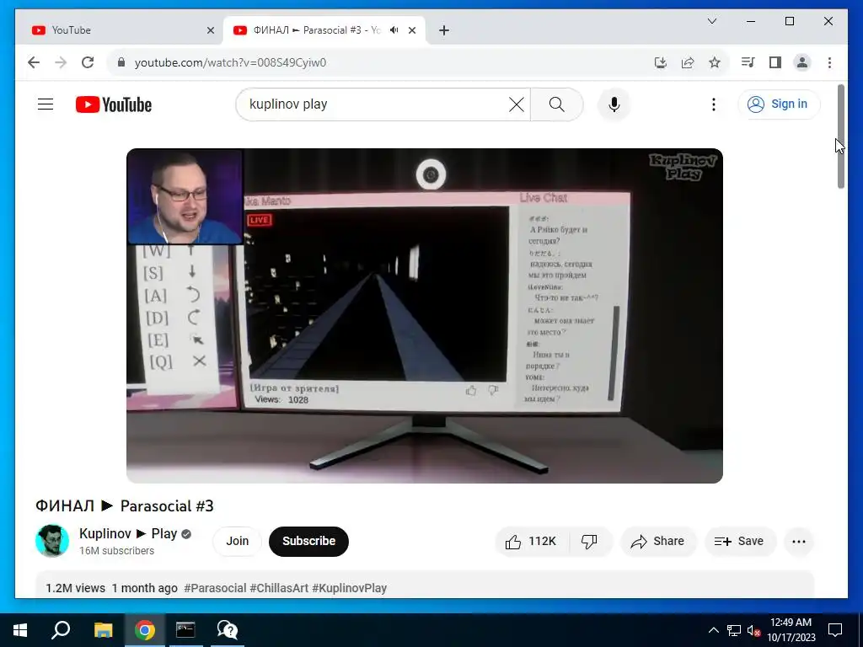Open network status tray icon
This screenshot has width=863, height=647.
click(x=734, y=630)
